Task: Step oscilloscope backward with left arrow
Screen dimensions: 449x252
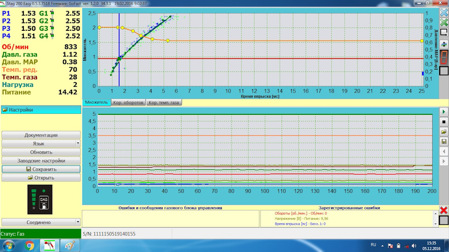Action: [x=444, y=151]
